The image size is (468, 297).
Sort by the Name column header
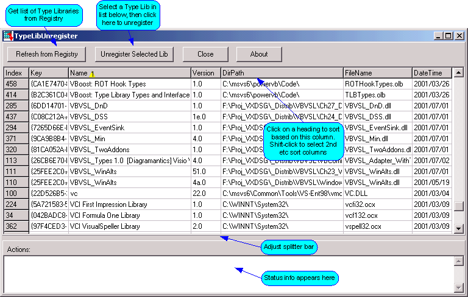tap(130, 73)
